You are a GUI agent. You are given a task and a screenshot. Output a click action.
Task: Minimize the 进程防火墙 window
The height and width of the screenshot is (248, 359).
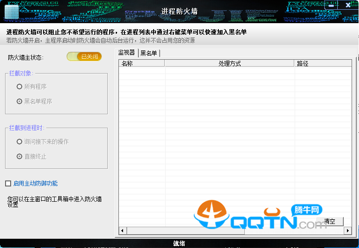332,6
